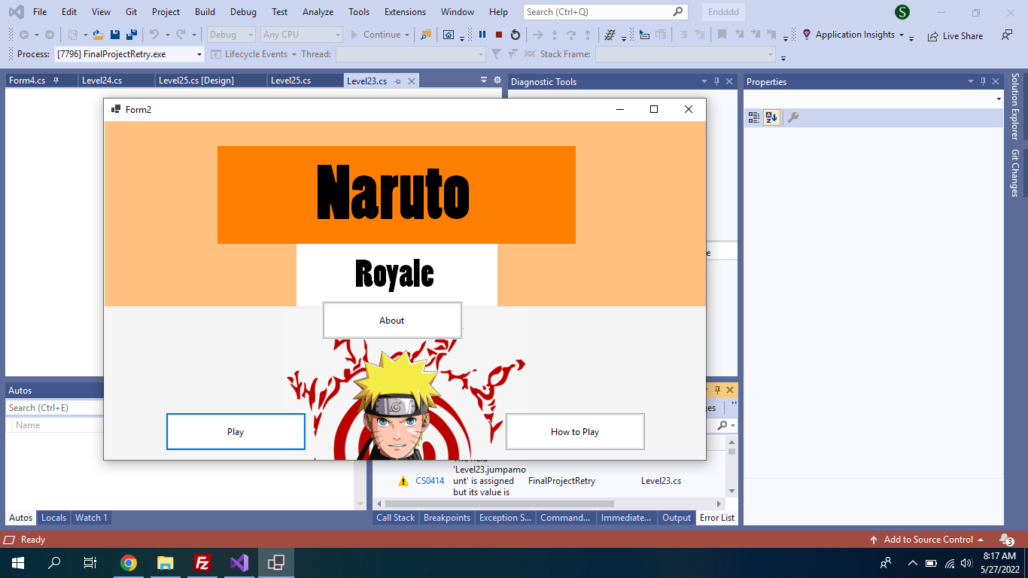Open the Debug menu
The width and height of the screenshot is (1028, 578).
[243, 12]
